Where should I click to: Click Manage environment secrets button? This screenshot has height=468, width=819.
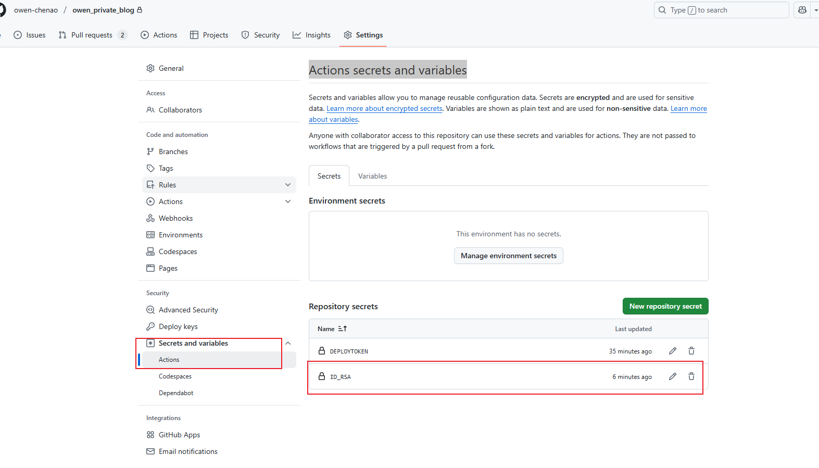tap(509, 256)
